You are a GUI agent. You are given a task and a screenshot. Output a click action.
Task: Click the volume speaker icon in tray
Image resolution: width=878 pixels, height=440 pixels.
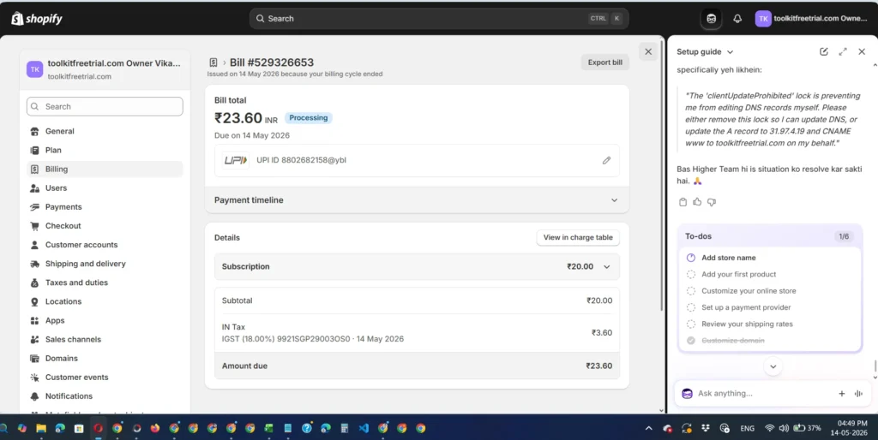coord(784,428)
